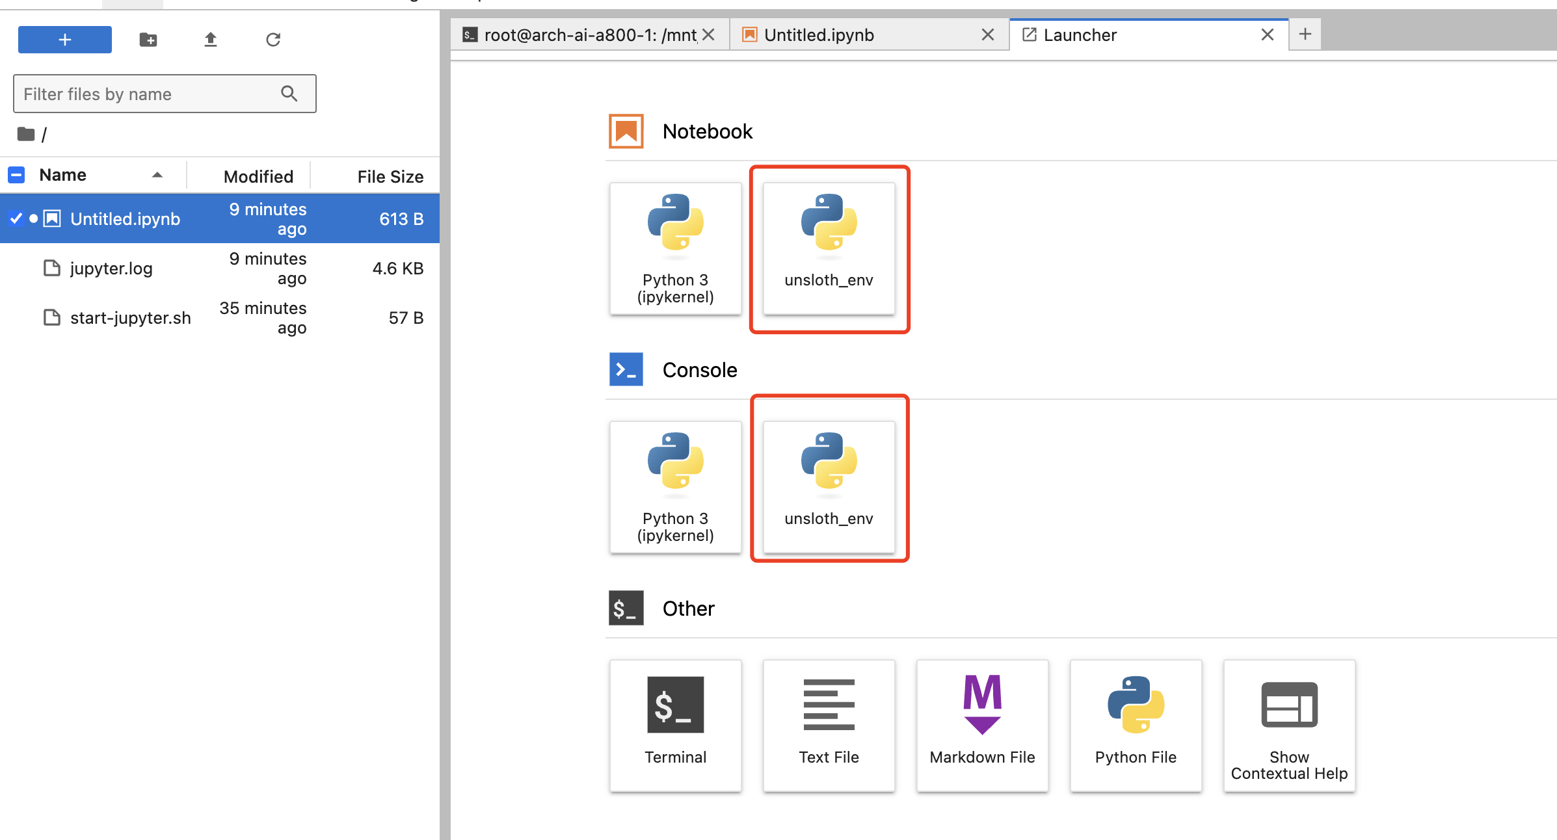The width and height of the screenshot is (1557, 840).
Task: Switch to the Untitled.ipynb tab
Action: 818,35
